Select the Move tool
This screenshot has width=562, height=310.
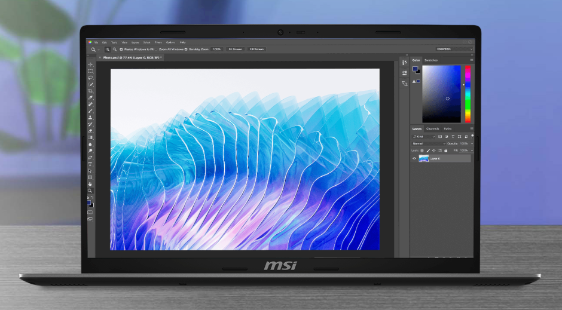[x=90, y=65]
